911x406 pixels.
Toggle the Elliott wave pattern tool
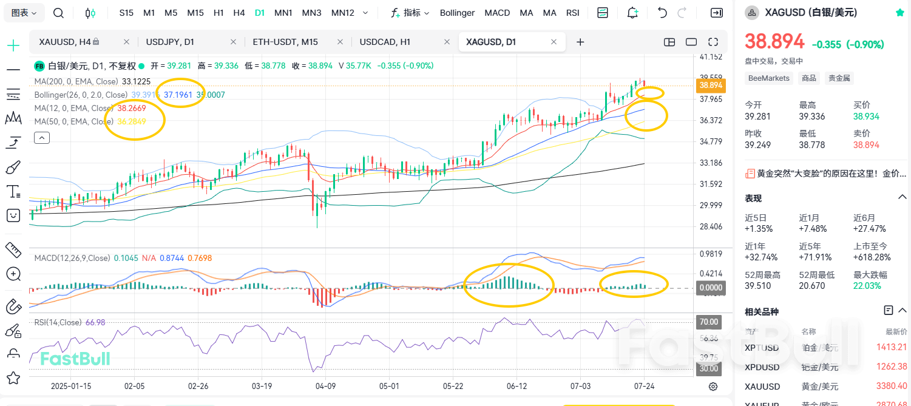pyautogui.click(x=13, y=118)
